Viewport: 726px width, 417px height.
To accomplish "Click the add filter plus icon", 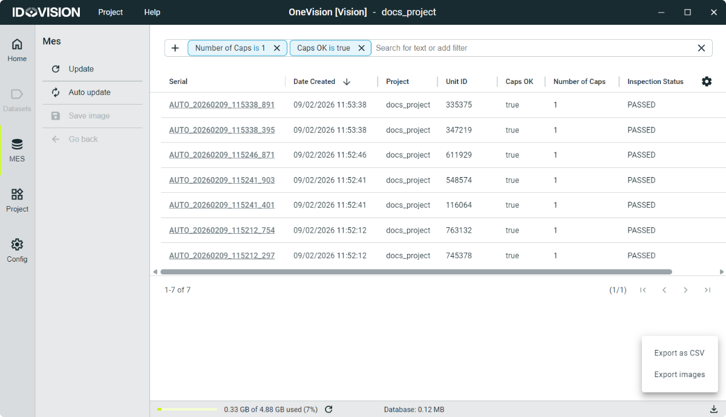I will pyautogui.click(x=175, y=48).
